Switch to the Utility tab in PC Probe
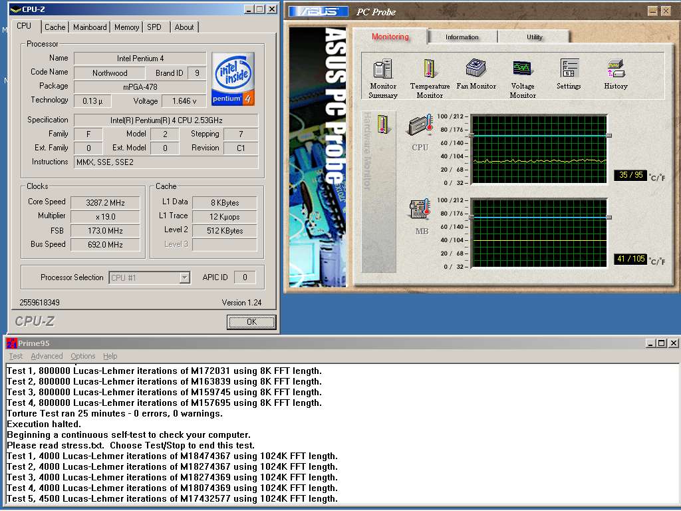 (x=534, y=37)
